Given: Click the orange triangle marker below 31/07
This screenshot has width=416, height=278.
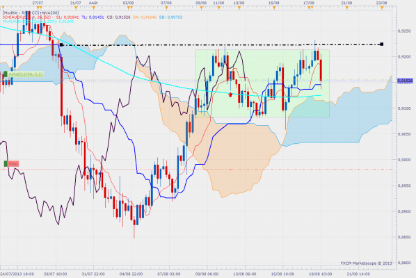Looking at the screenshot, I should pyautogui.click(x=76, y=8).
